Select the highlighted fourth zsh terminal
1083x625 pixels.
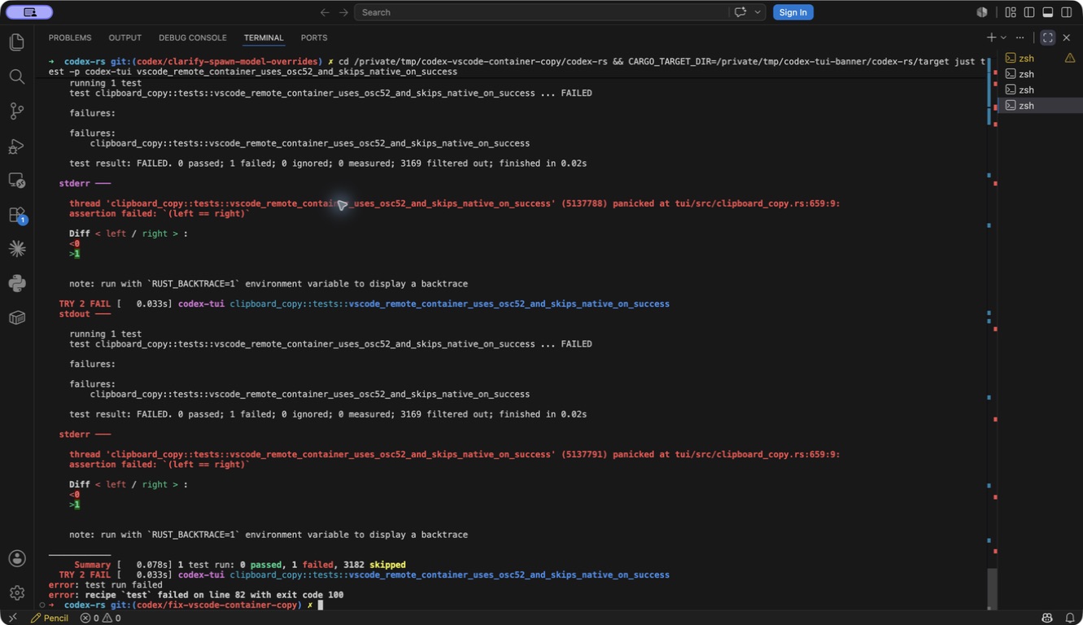1041,106
